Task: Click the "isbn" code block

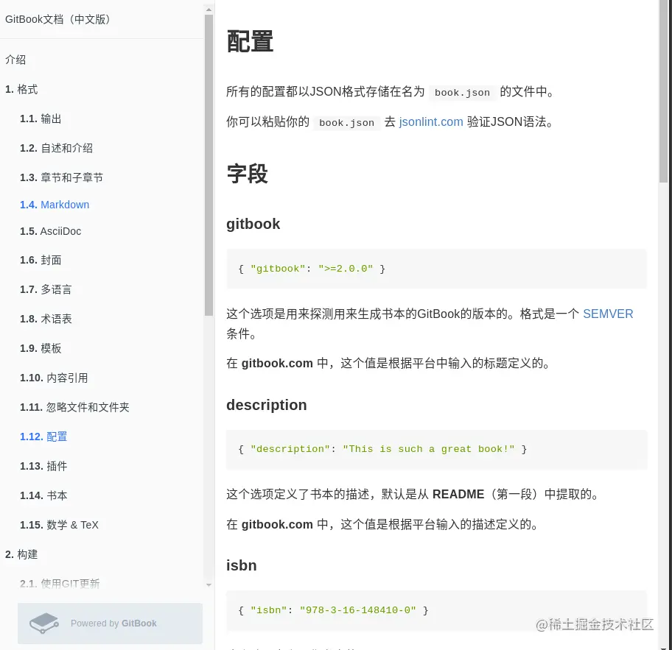Action: point(436,610)
